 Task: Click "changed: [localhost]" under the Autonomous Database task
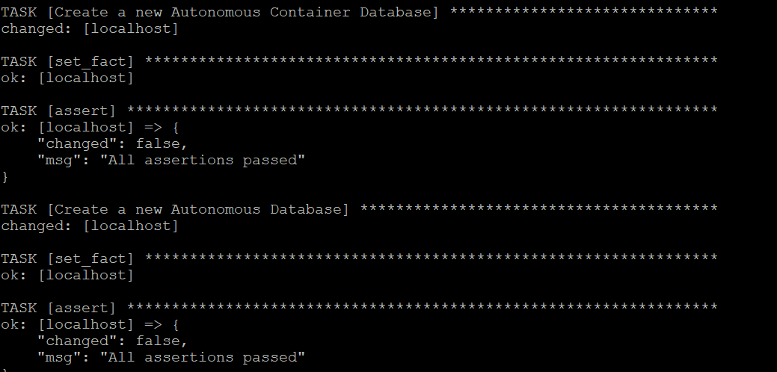(90, 226)
